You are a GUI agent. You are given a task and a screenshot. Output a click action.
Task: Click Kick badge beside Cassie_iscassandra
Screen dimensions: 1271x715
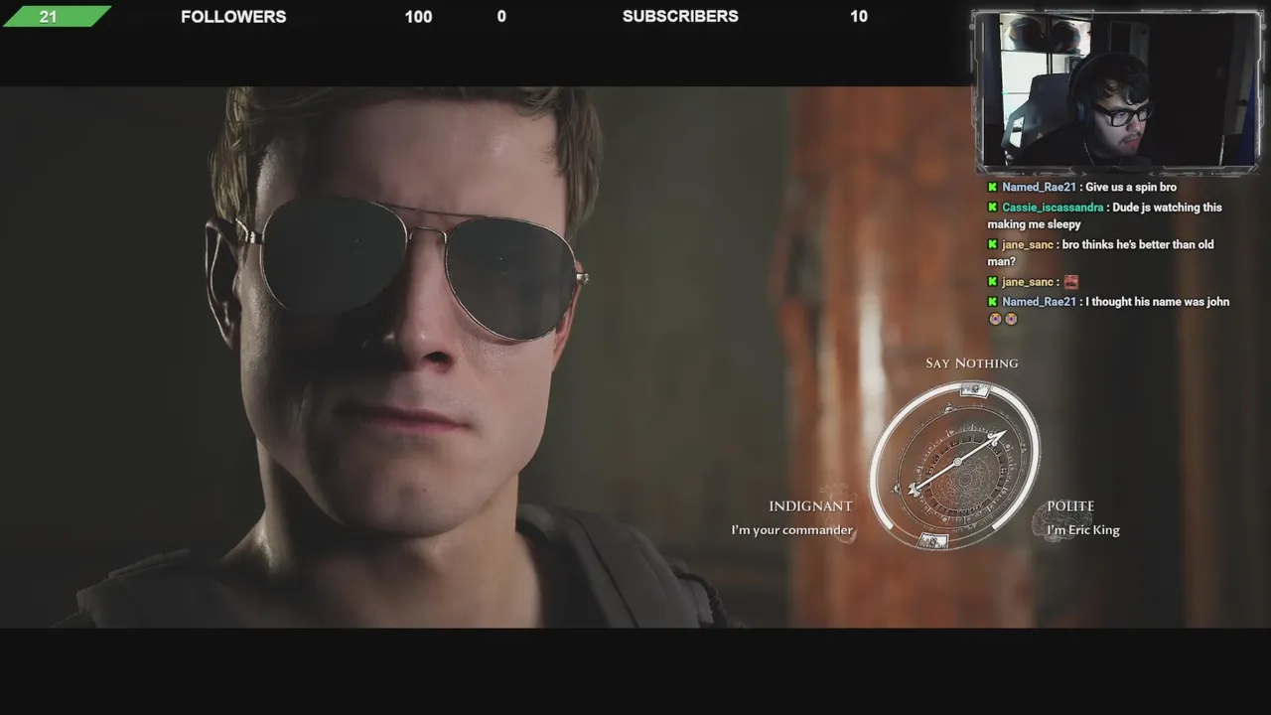click(992, 208)
